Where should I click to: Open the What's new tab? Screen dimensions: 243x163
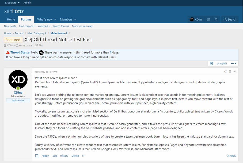45,19
